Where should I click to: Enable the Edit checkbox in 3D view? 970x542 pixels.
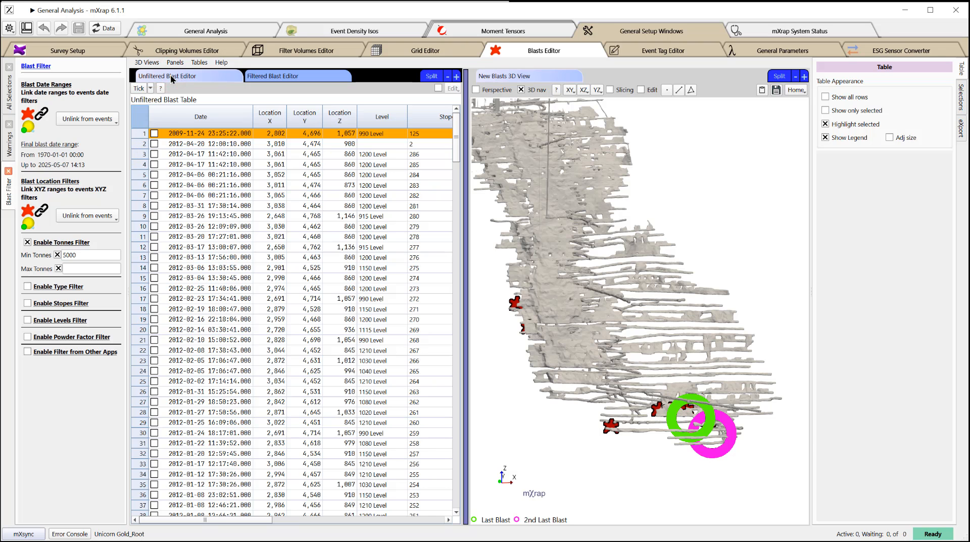pos(641,90)
